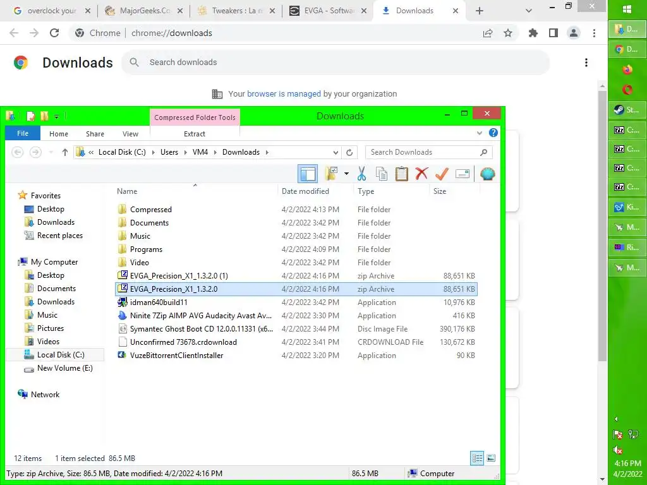Refresh the Downloads folder view
This screenshot has width=647, height=485.
(x=349, y=152)
